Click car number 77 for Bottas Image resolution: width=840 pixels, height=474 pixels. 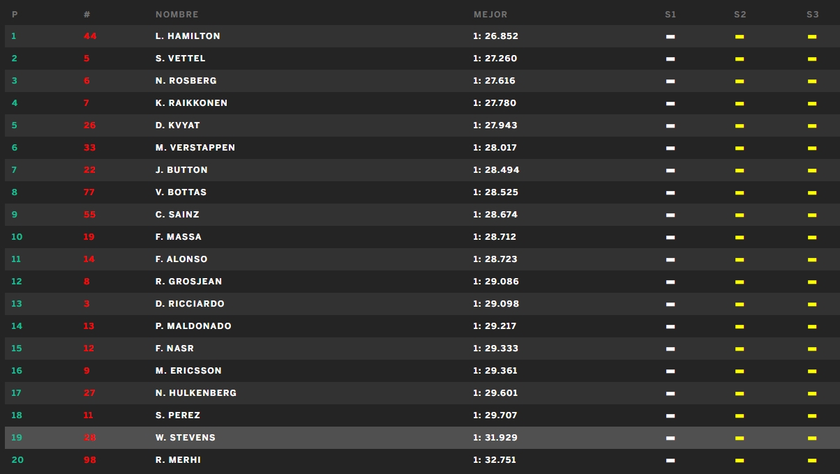(x=89, y=192)
